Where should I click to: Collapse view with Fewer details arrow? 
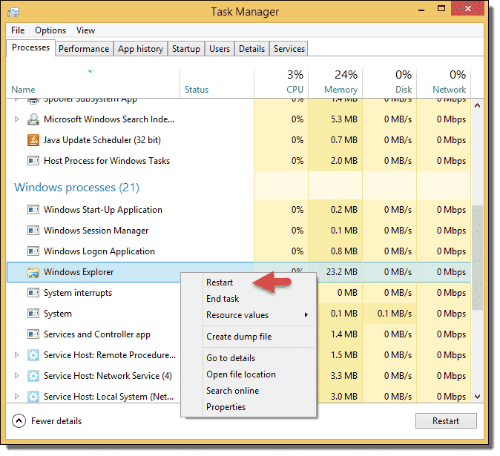click(19, 421)
